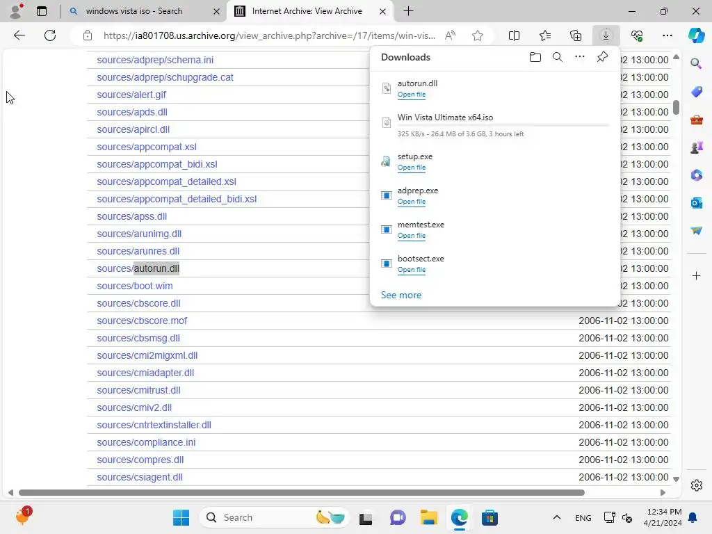Open the sidebar settings gear
This screenshot has height=534, width=712.
pyautogui.click(x=696, y=485)
